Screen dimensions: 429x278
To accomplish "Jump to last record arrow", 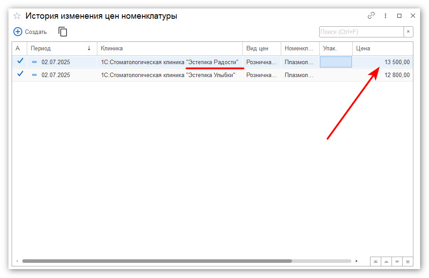I will (407, 262).
